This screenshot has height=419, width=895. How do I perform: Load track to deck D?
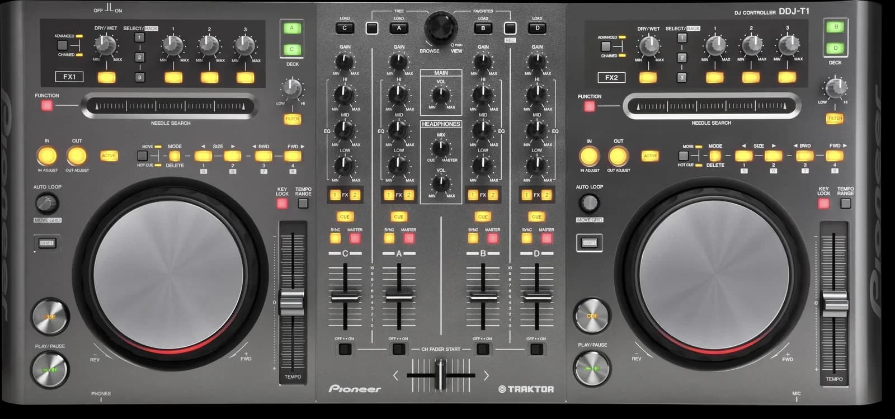(x=537, y=27)
